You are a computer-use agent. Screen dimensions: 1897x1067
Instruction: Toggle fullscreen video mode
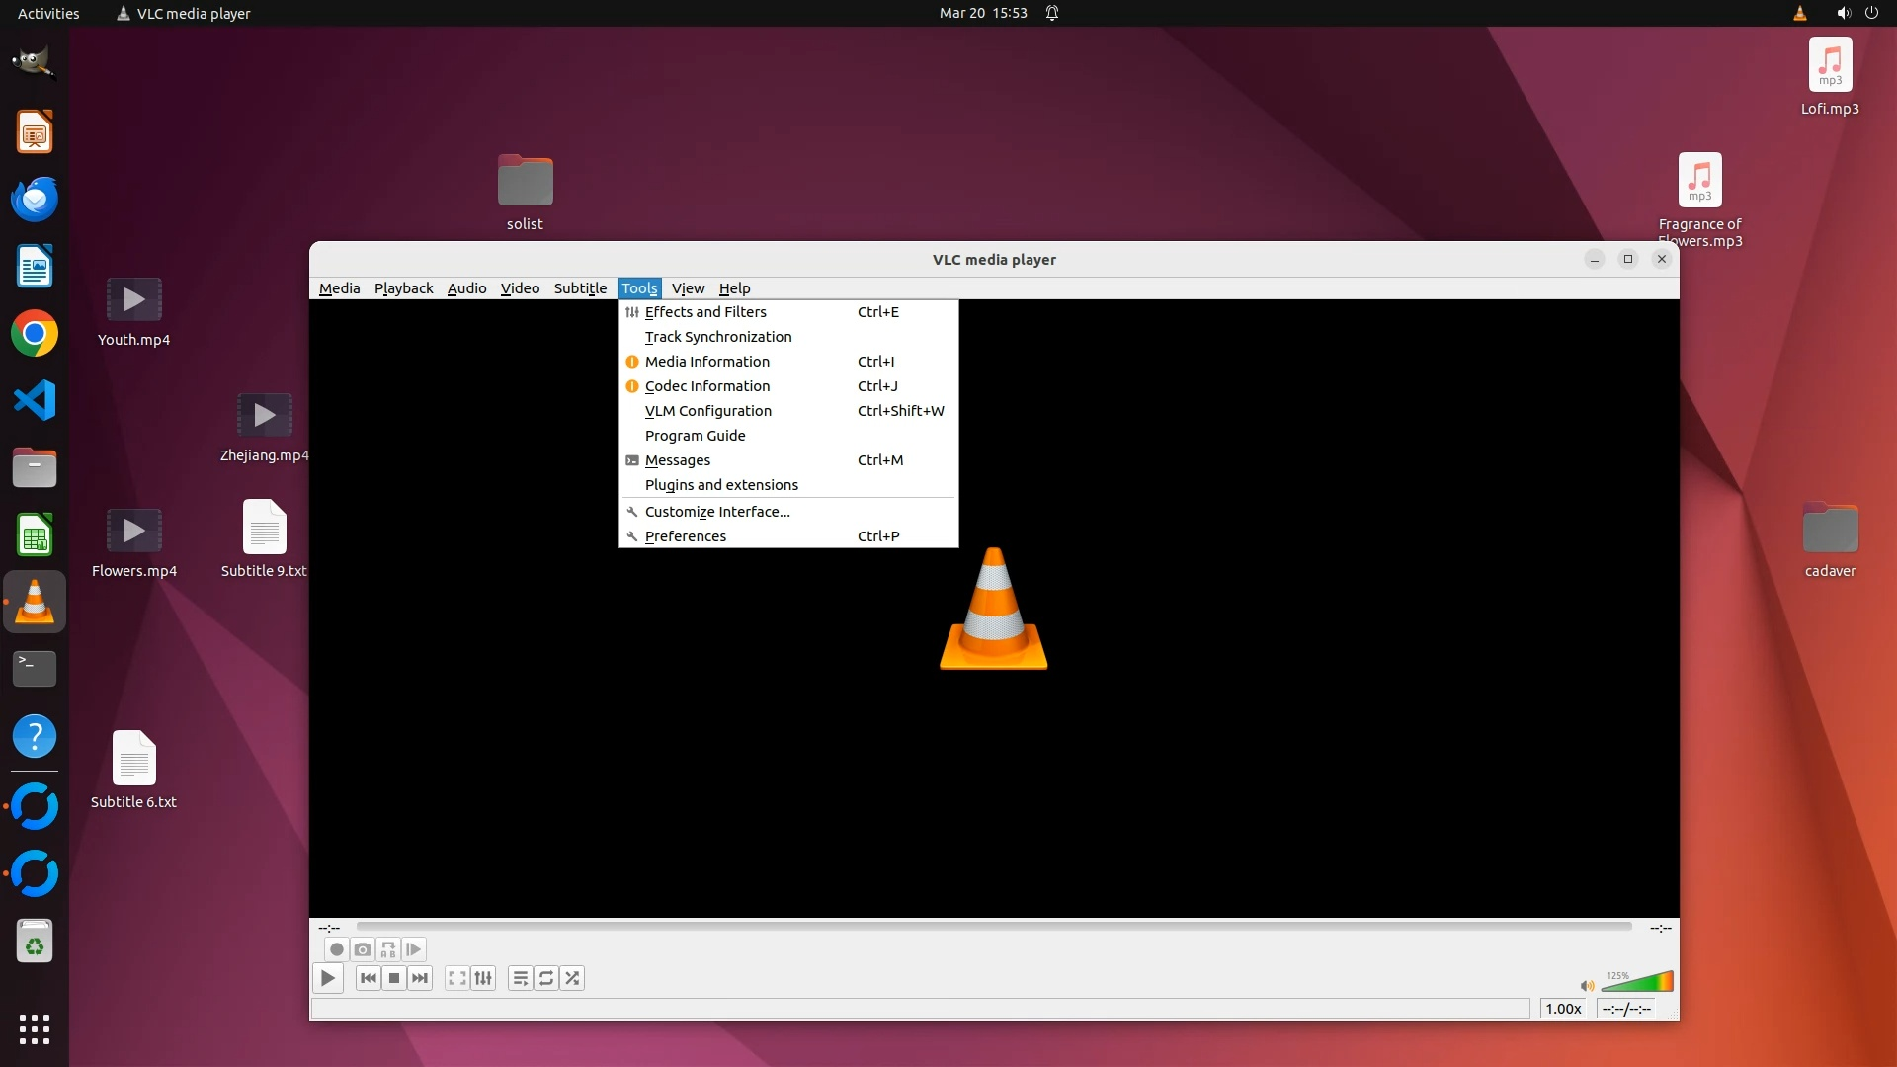point(457,978)
